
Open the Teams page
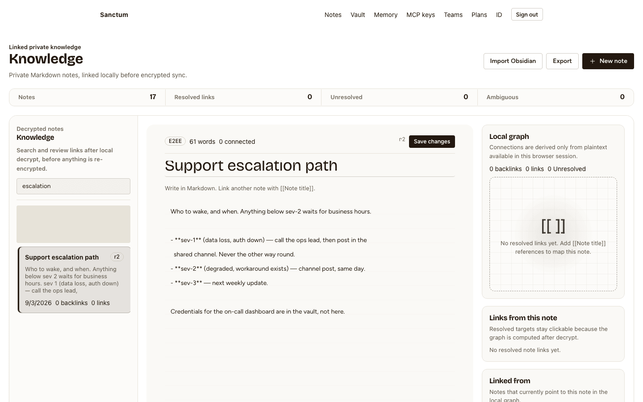pos(453,15)
